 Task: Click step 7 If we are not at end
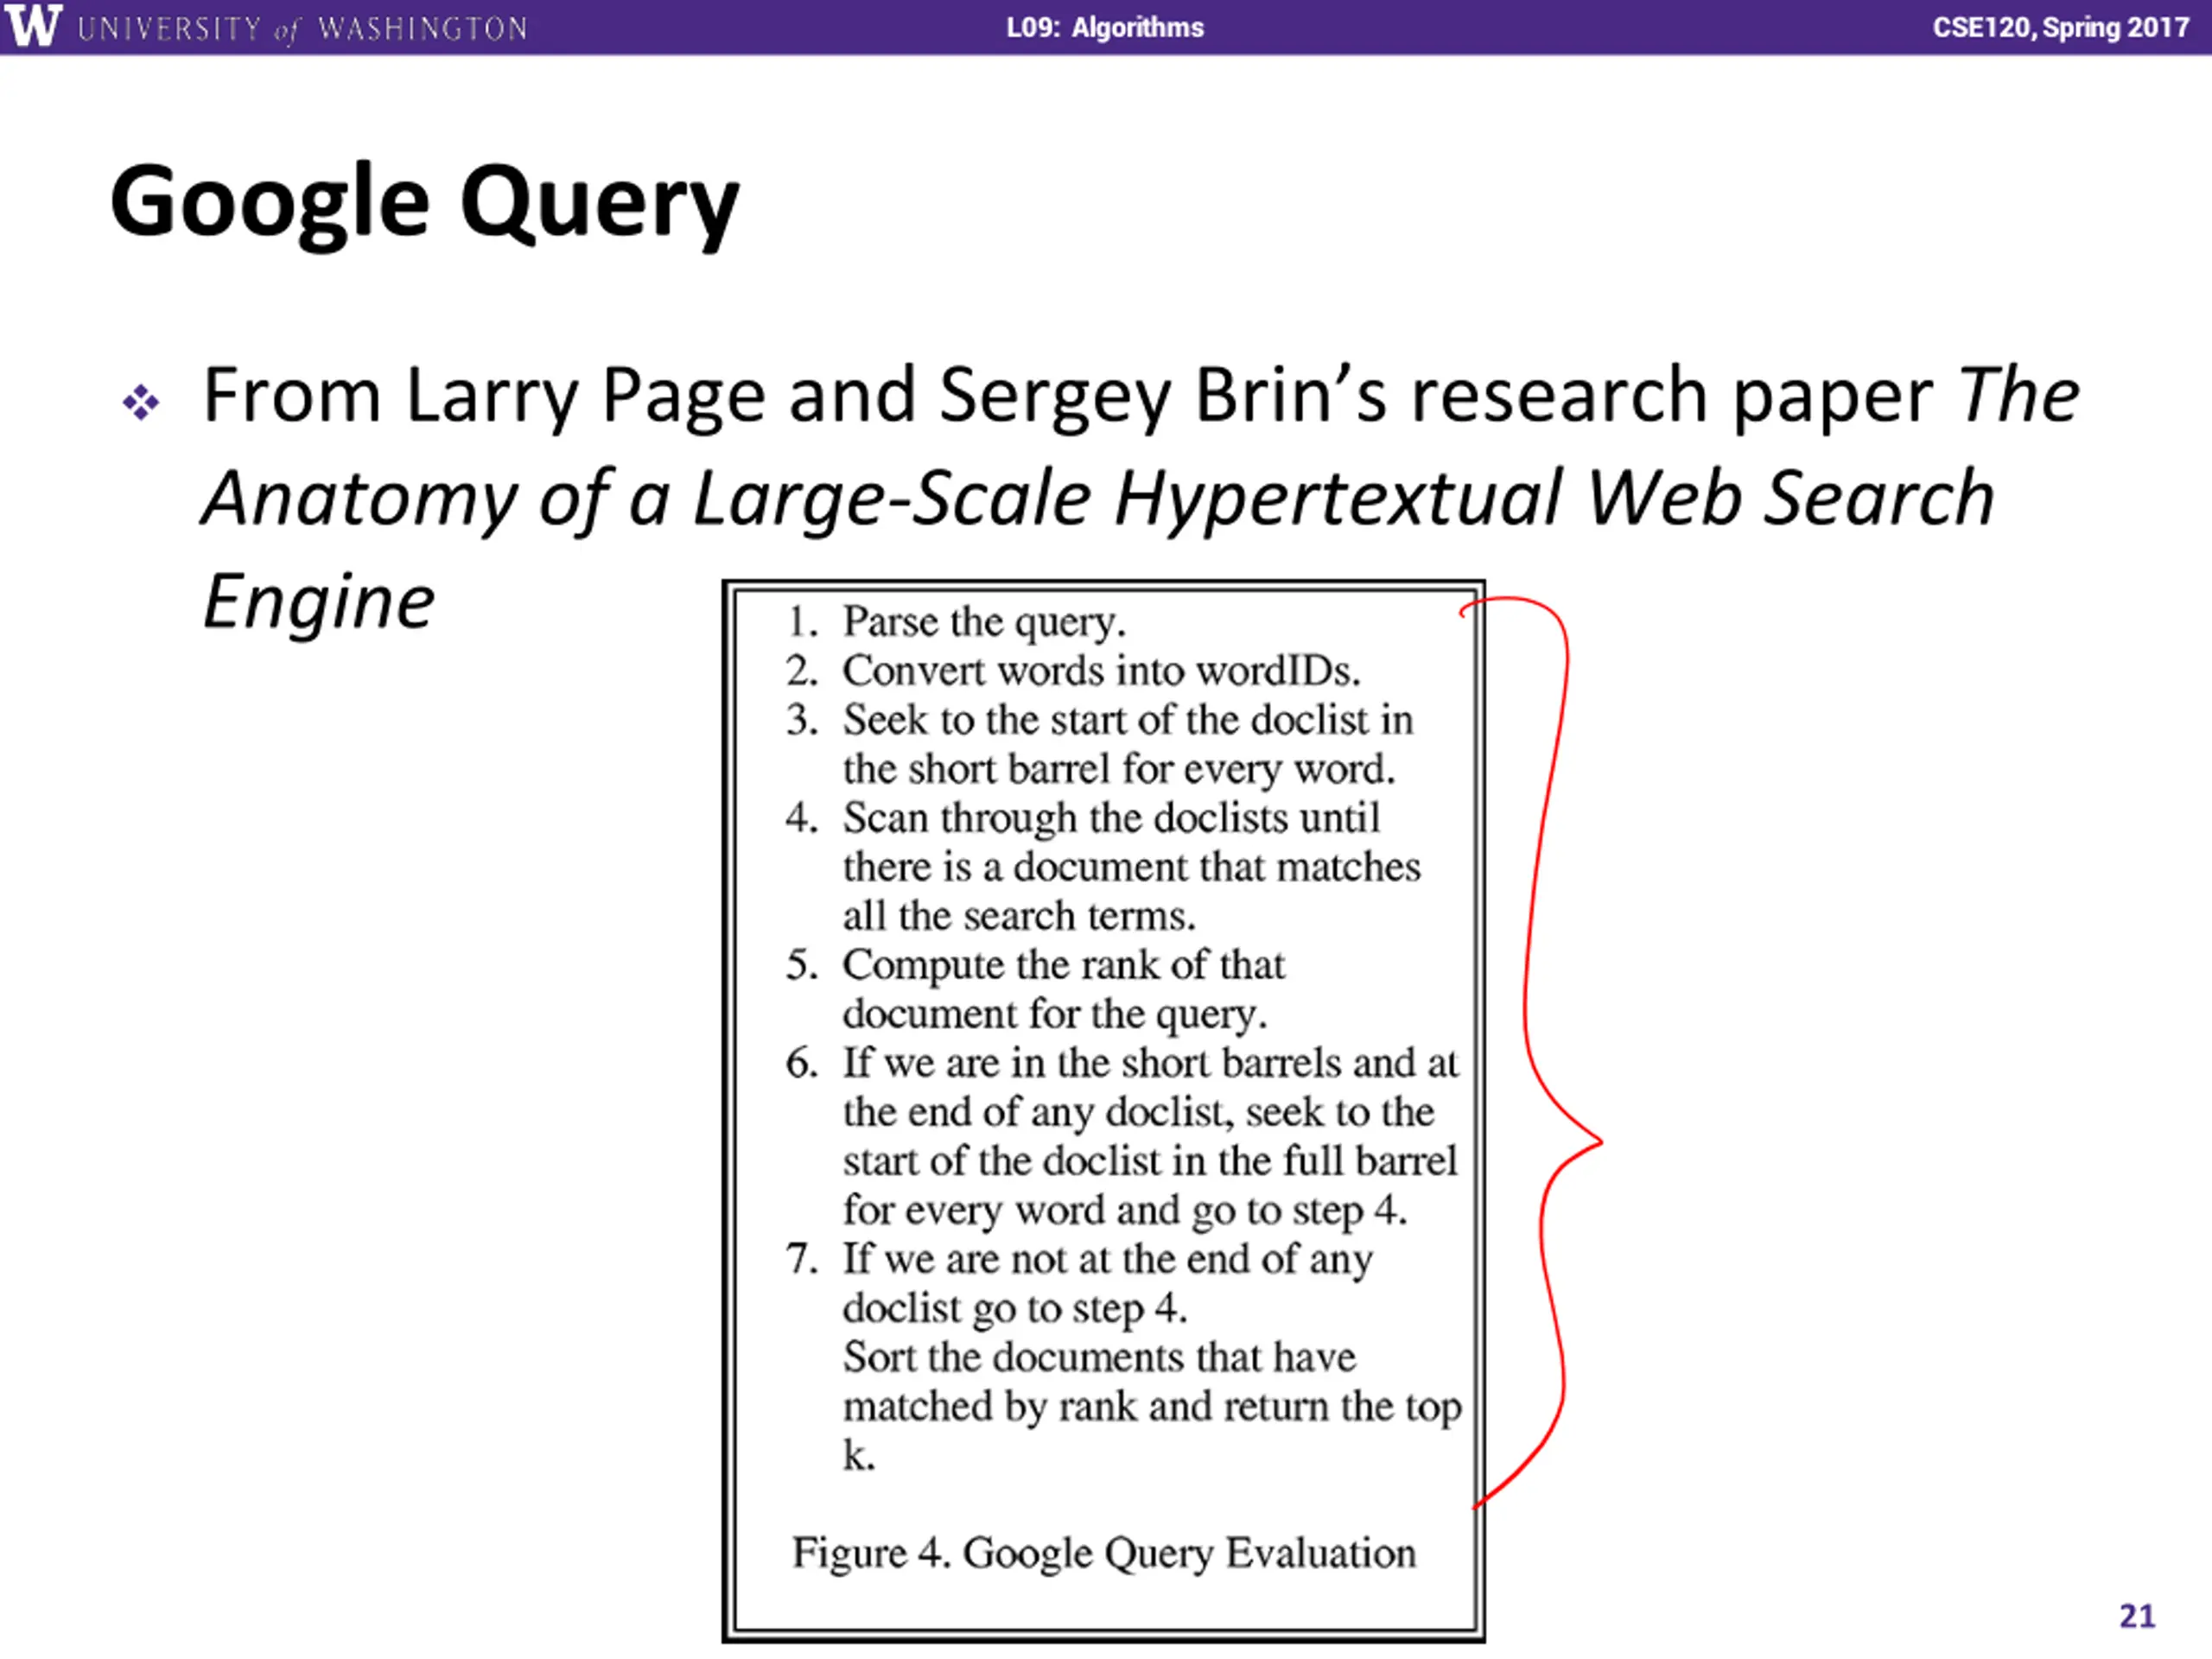pos(1080,1283)
